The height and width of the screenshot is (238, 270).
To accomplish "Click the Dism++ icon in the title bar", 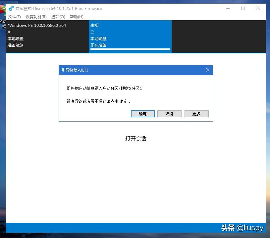I will coord(11,8).
